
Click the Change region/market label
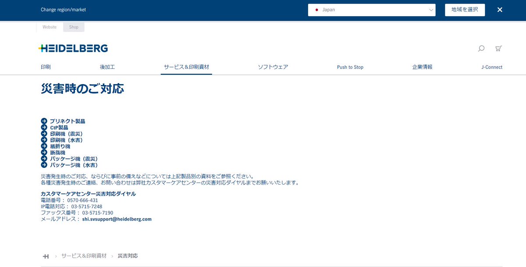63,10
